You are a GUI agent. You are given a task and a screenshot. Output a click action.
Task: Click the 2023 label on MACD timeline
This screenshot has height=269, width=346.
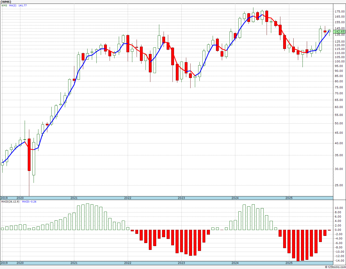[181, 263]
